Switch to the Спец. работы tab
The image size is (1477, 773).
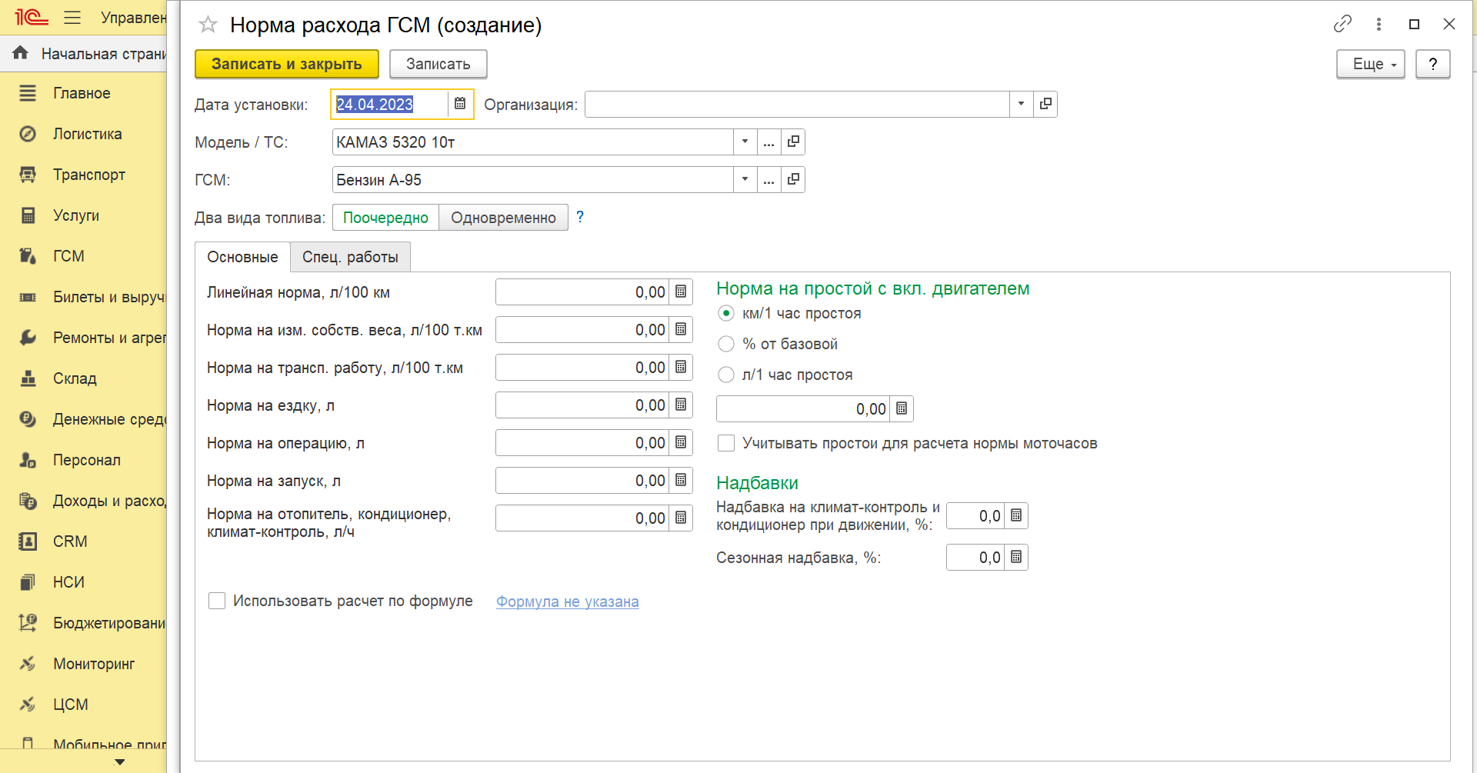pos(350,257)
